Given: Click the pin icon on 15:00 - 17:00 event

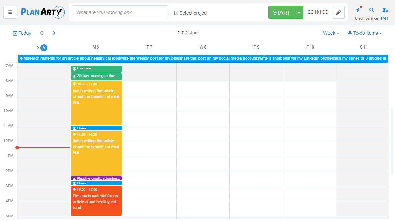Looking at the screenshot, I should (x=74, y=189).
